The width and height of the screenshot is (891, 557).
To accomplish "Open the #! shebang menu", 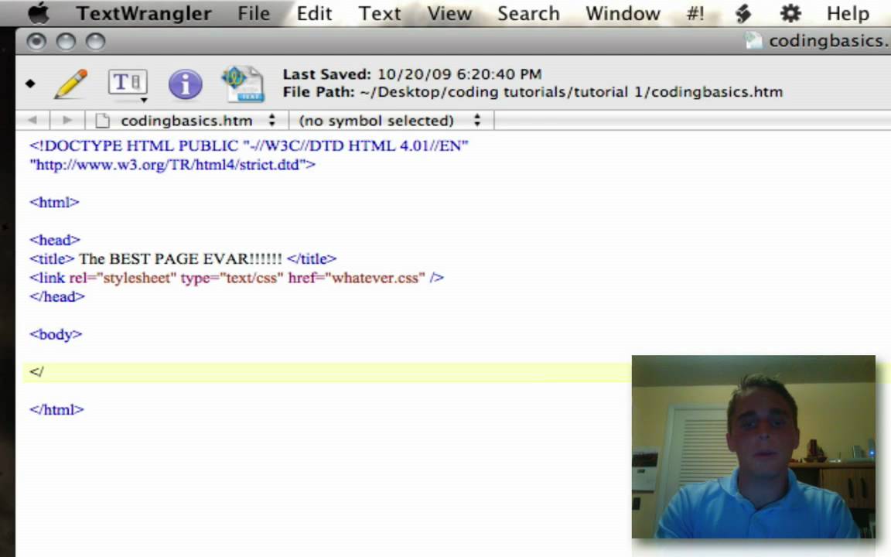I will (x=695, y=13).
